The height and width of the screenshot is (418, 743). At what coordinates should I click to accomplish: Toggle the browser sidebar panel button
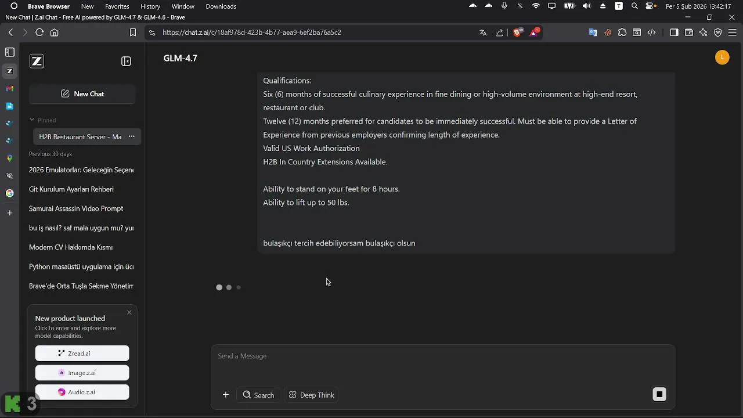point(674,33)
